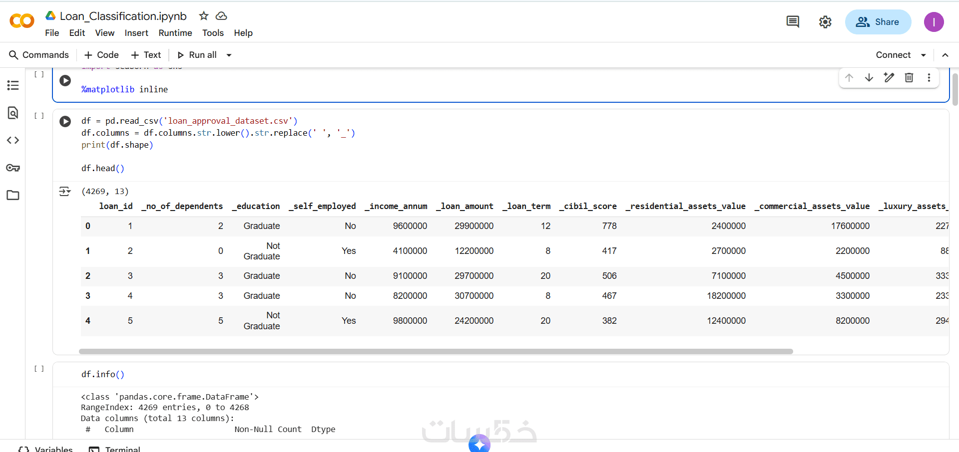Share the notebook
This screenshot has height=452, width=959.
click(x=878, y=22)
